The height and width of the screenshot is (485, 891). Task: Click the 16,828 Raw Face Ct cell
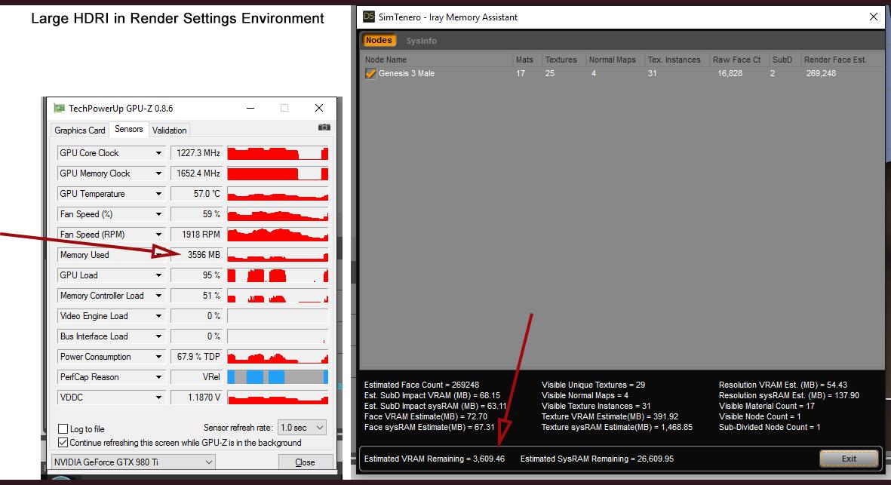730,73
